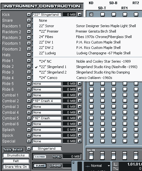Toggle the Kick row RT2 checkbox
Image resolution: width=142 pixels, height=171 pixels.
click(136, 14)
